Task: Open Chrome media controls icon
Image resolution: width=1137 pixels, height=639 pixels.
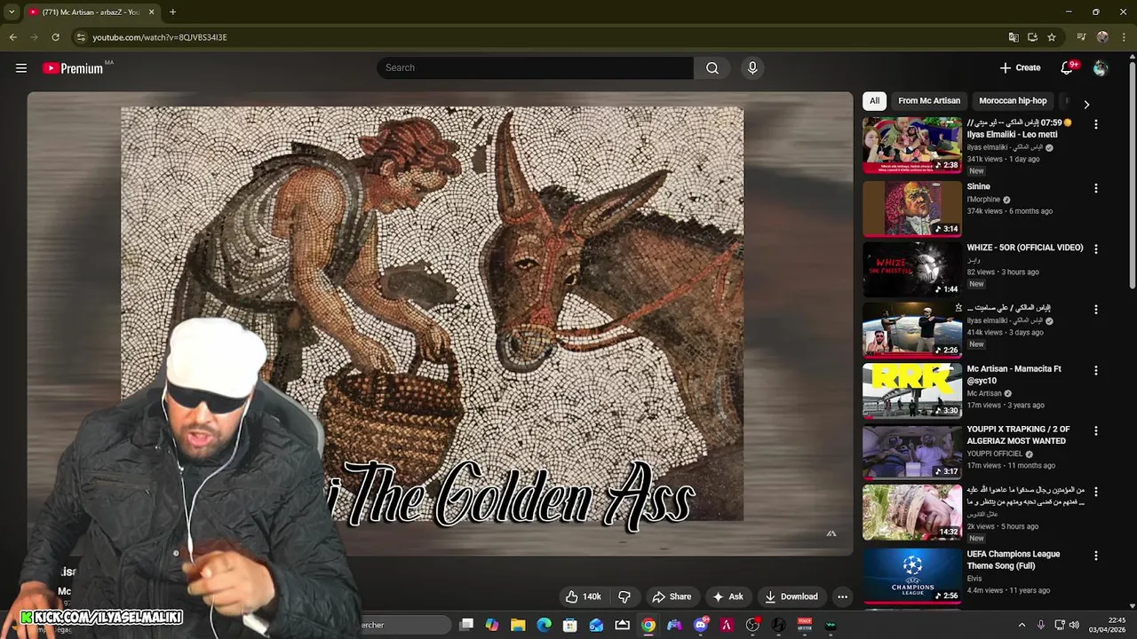Action: 1081,37
